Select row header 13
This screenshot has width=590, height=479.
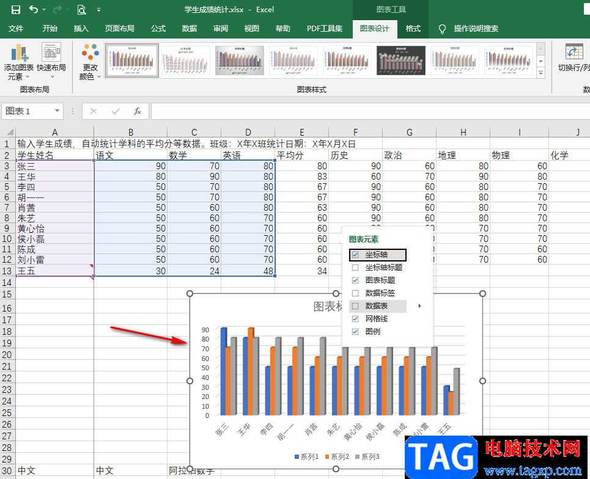click(x=7, y=271)
